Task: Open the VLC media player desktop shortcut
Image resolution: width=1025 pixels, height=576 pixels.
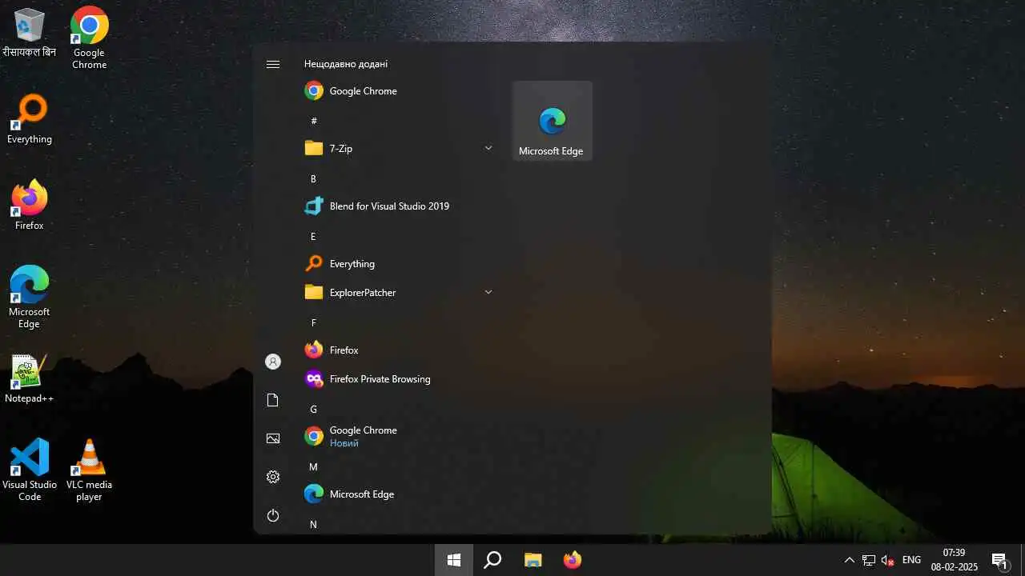Action: (x=89, y=470)
